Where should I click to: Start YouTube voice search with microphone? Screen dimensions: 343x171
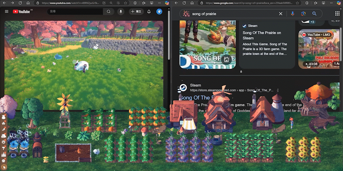click(x=121, y=11)
